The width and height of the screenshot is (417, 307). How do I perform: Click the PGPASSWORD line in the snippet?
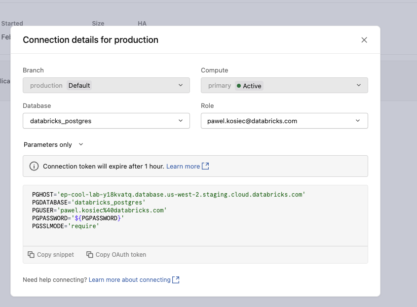pos(78,218)
